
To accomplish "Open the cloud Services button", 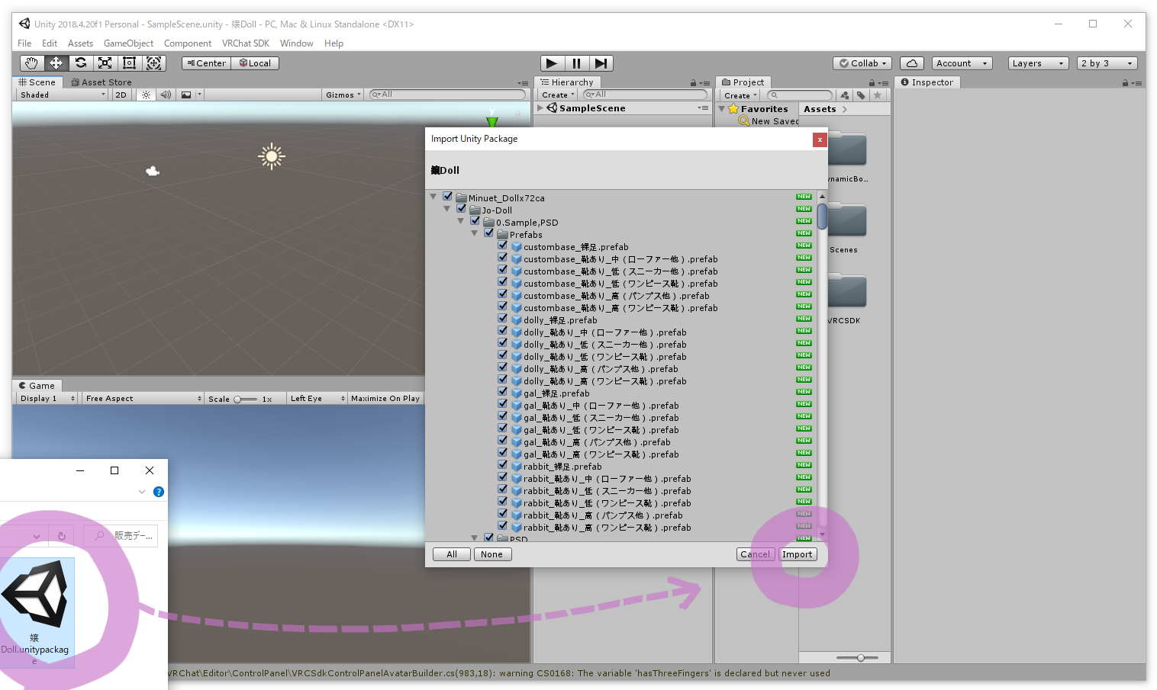I will coord(912,63).
